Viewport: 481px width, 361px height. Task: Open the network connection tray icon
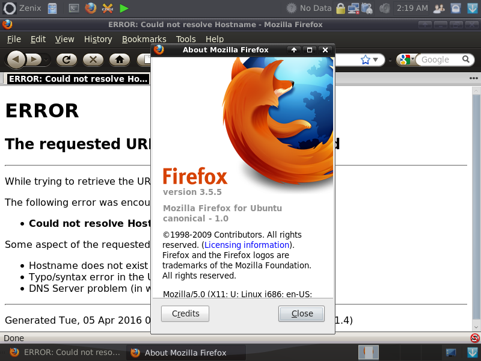tap(353, 8)
